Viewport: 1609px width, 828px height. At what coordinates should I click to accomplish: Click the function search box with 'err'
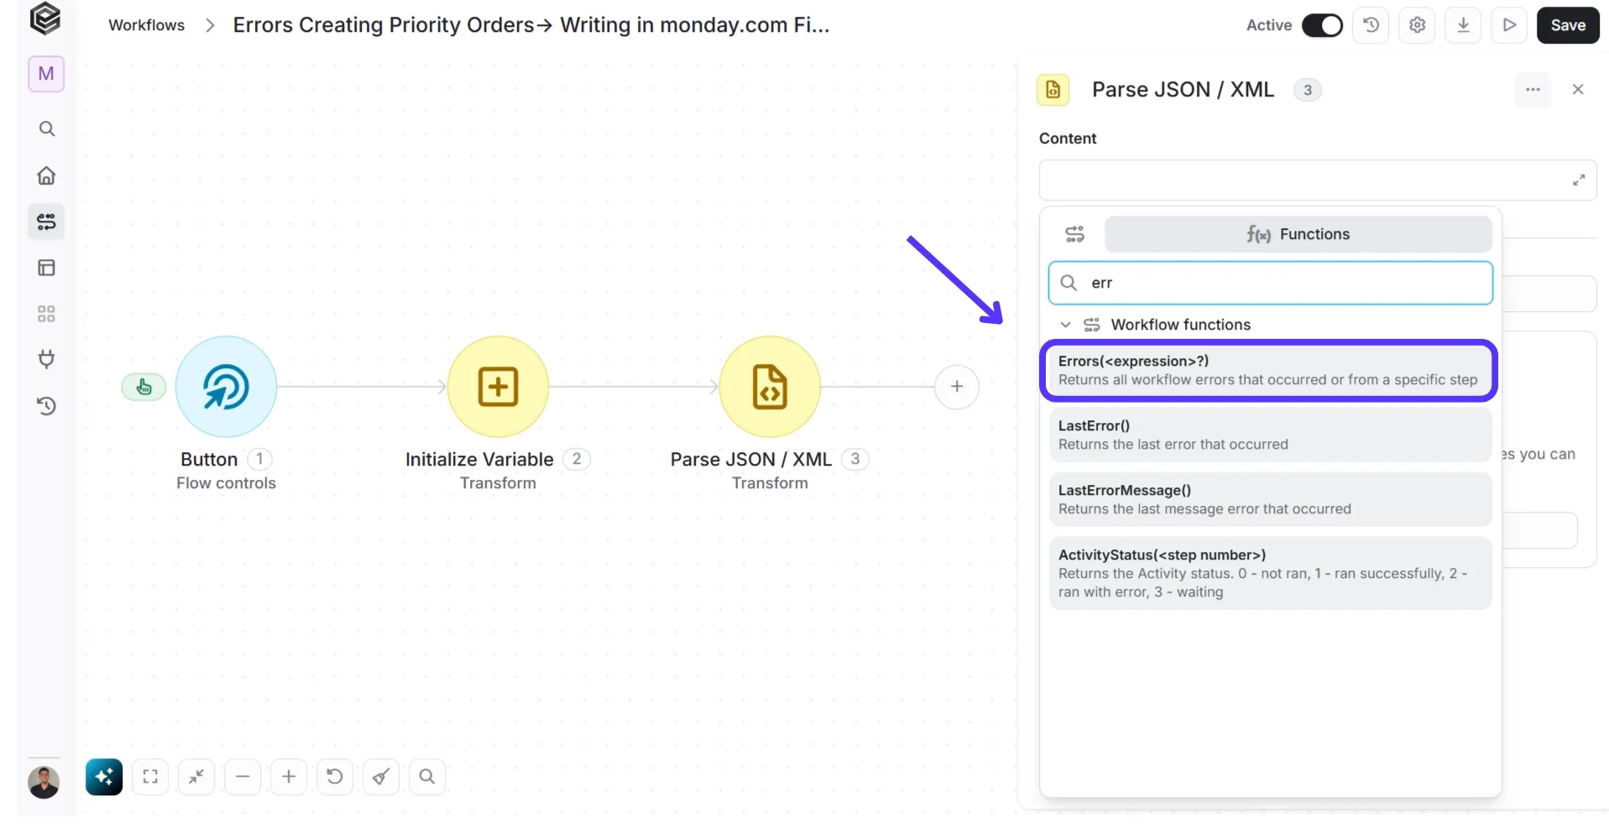coord(1271,283)
